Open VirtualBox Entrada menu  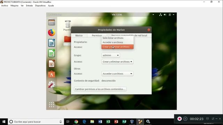pos(29,6)
